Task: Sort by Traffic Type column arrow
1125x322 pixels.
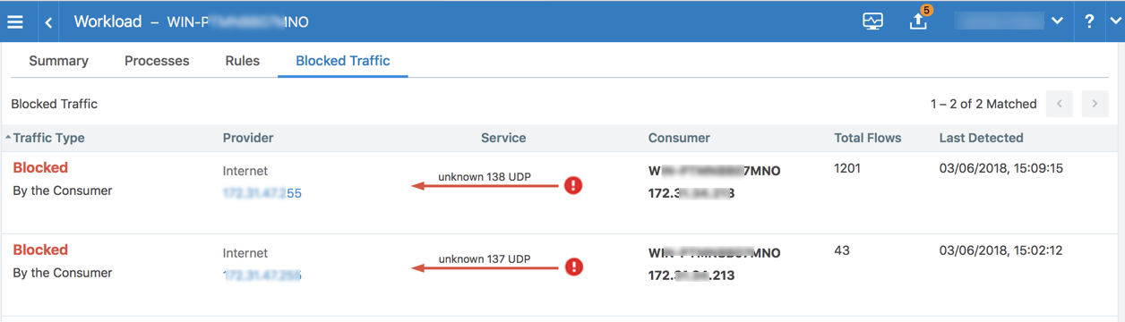Action: pyautogui.click(x=8, y=138)
